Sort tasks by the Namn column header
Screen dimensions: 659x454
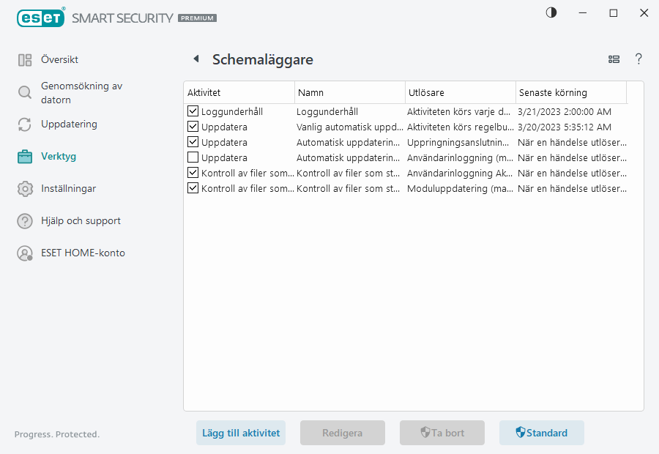click(x=308, y=92)
